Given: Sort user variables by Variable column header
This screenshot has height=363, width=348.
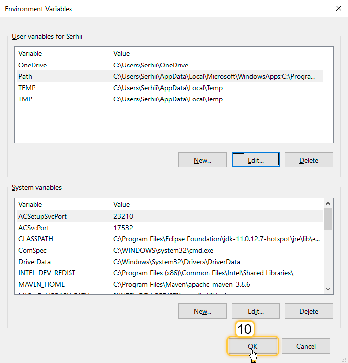Looking at the screenshot, I should [x=62, y=53].
